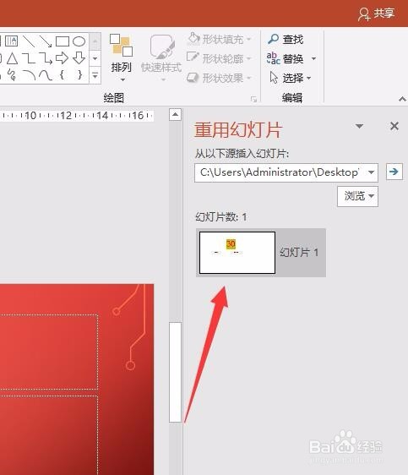The width and height of the screenshot is (408, 475).
Task: Click 查找 (Find) in the editing group
Action: point(286,39)
